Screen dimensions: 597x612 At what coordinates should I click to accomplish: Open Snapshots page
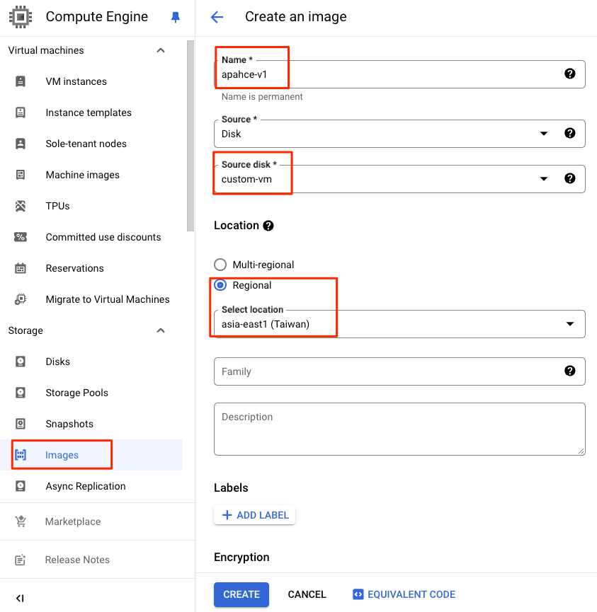(69, 424)
